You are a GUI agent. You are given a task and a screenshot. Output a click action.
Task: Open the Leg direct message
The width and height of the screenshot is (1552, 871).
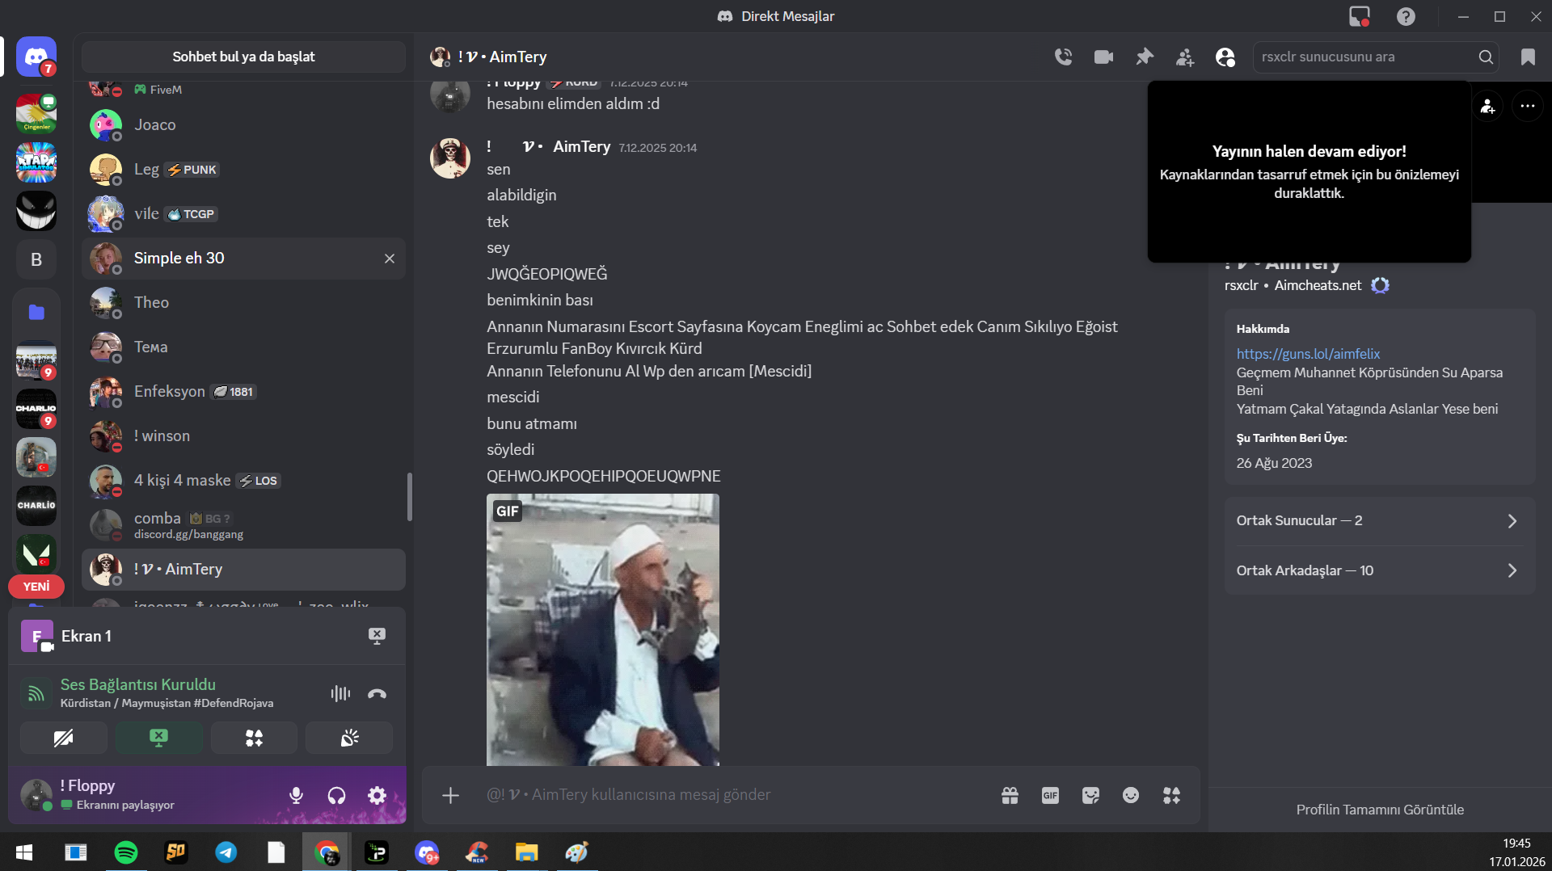243,170
